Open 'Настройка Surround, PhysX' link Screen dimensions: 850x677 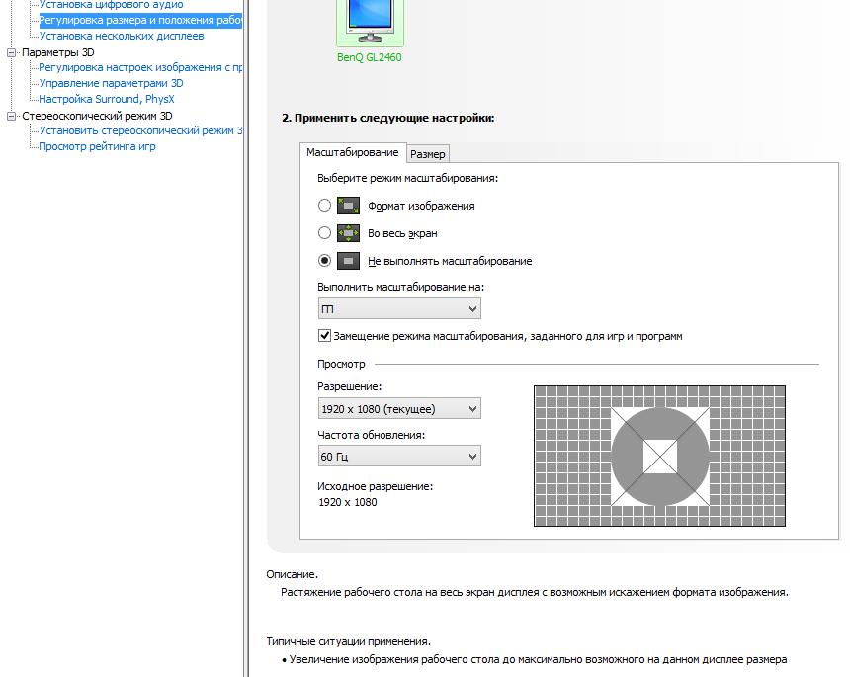107,99
